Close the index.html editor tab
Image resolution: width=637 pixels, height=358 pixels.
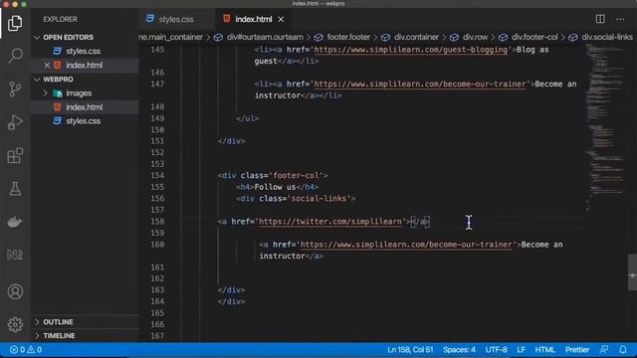click(281, 20)
